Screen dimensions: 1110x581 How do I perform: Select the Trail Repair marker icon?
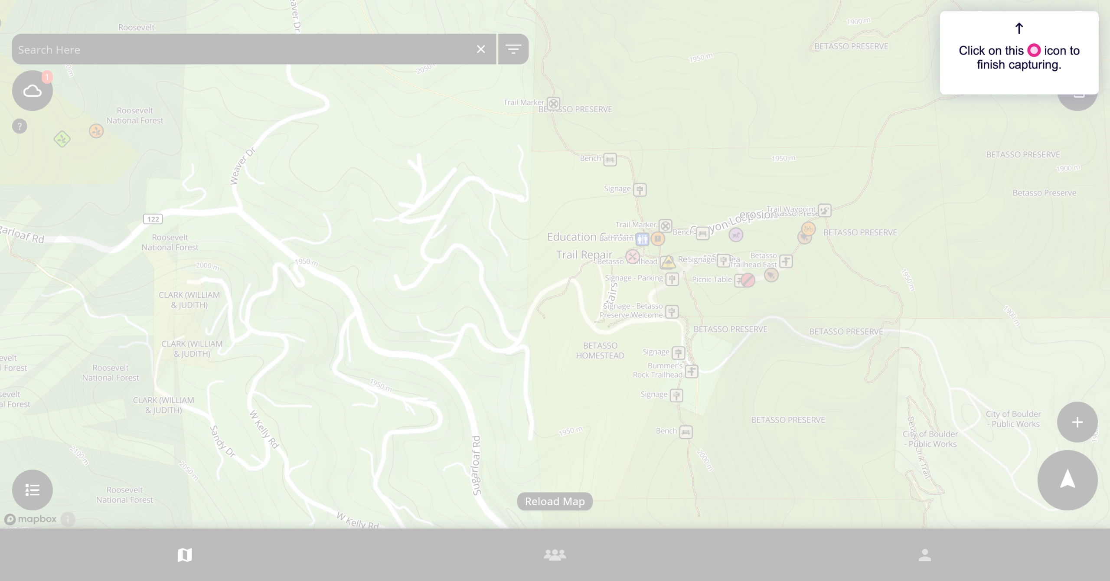(633, 256)
